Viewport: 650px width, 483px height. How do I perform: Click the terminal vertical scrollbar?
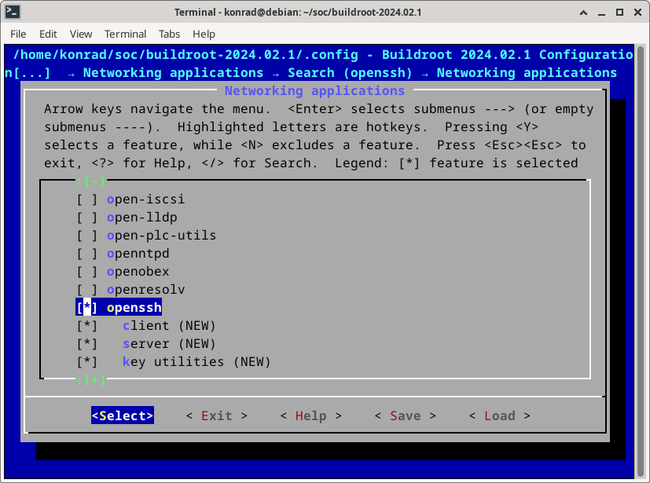[640, 261]
